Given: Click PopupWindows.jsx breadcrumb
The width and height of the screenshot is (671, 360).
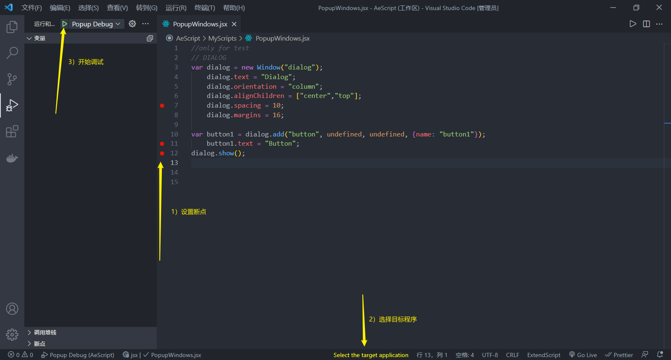Looking at the screenshot, I should [282, 38].
